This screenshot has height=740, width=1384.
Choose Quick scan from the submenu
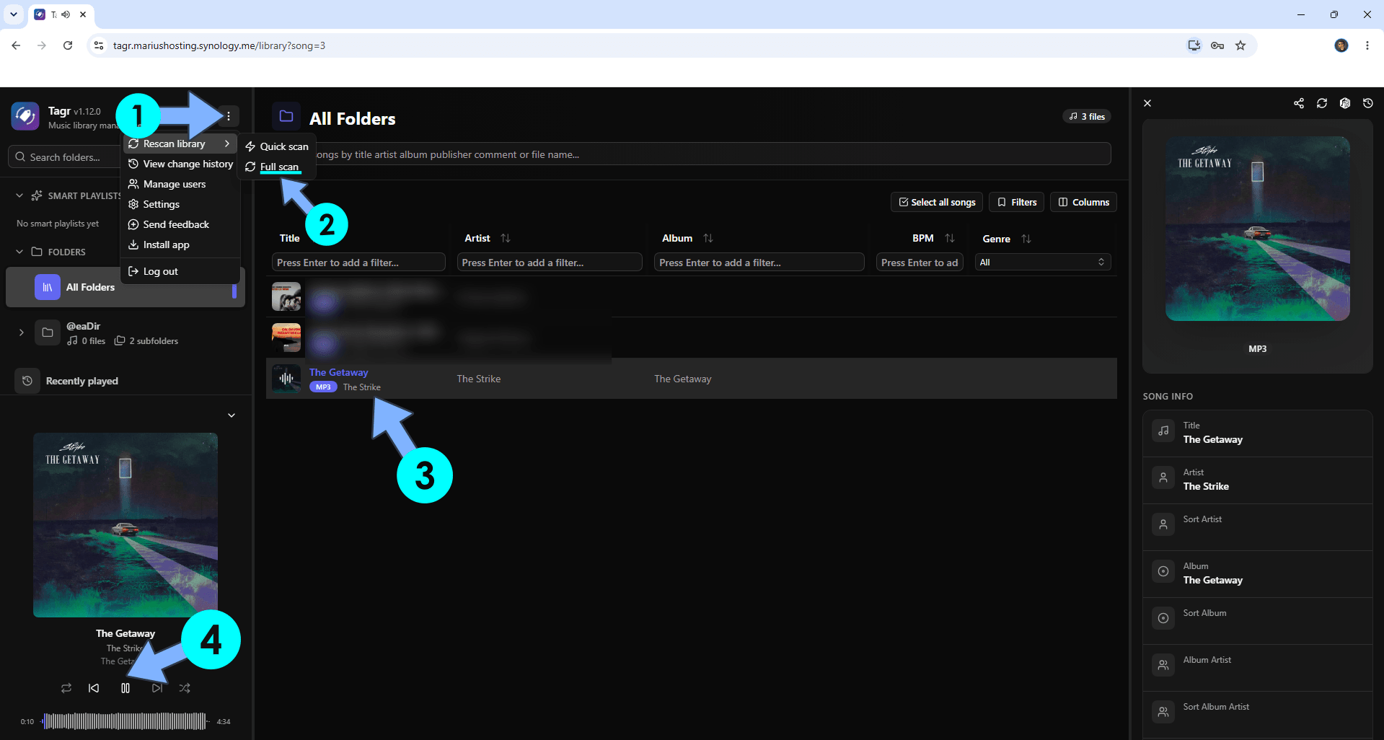click(x=277, y=146)
